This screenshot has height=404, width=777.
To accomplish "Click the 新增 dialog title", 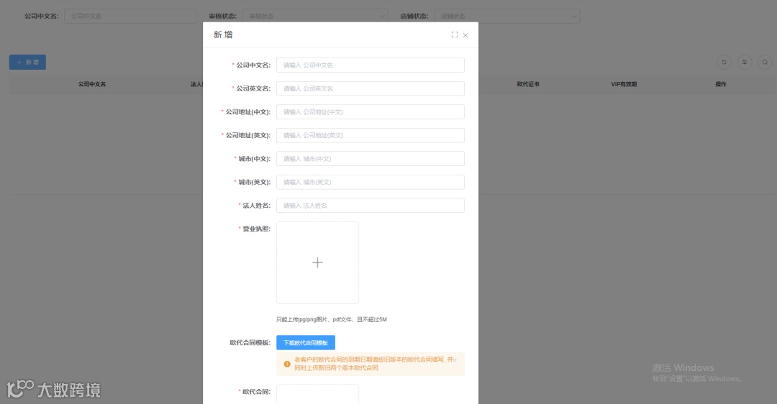I will pyautogui.click(x=223, y=35).
